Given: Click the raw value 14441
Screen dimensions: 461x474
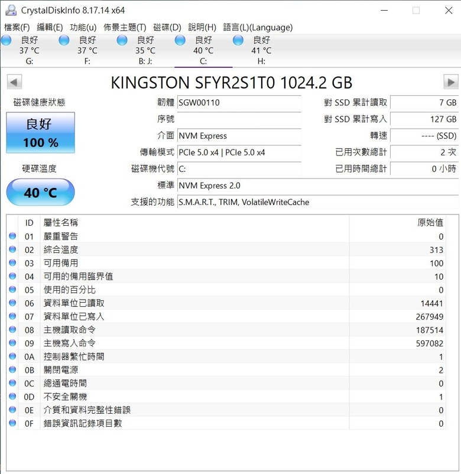Looking at the screenshot, I should [x=431, y=303].
